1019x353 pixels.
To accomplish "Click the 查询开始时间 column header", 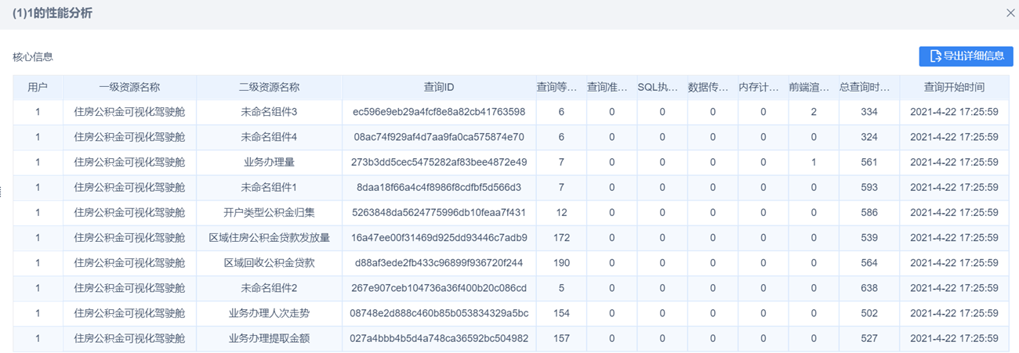I will (x=954, y=88).
